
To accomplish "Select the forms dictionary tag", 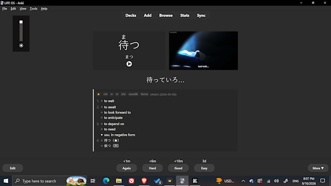I will 145,94.
